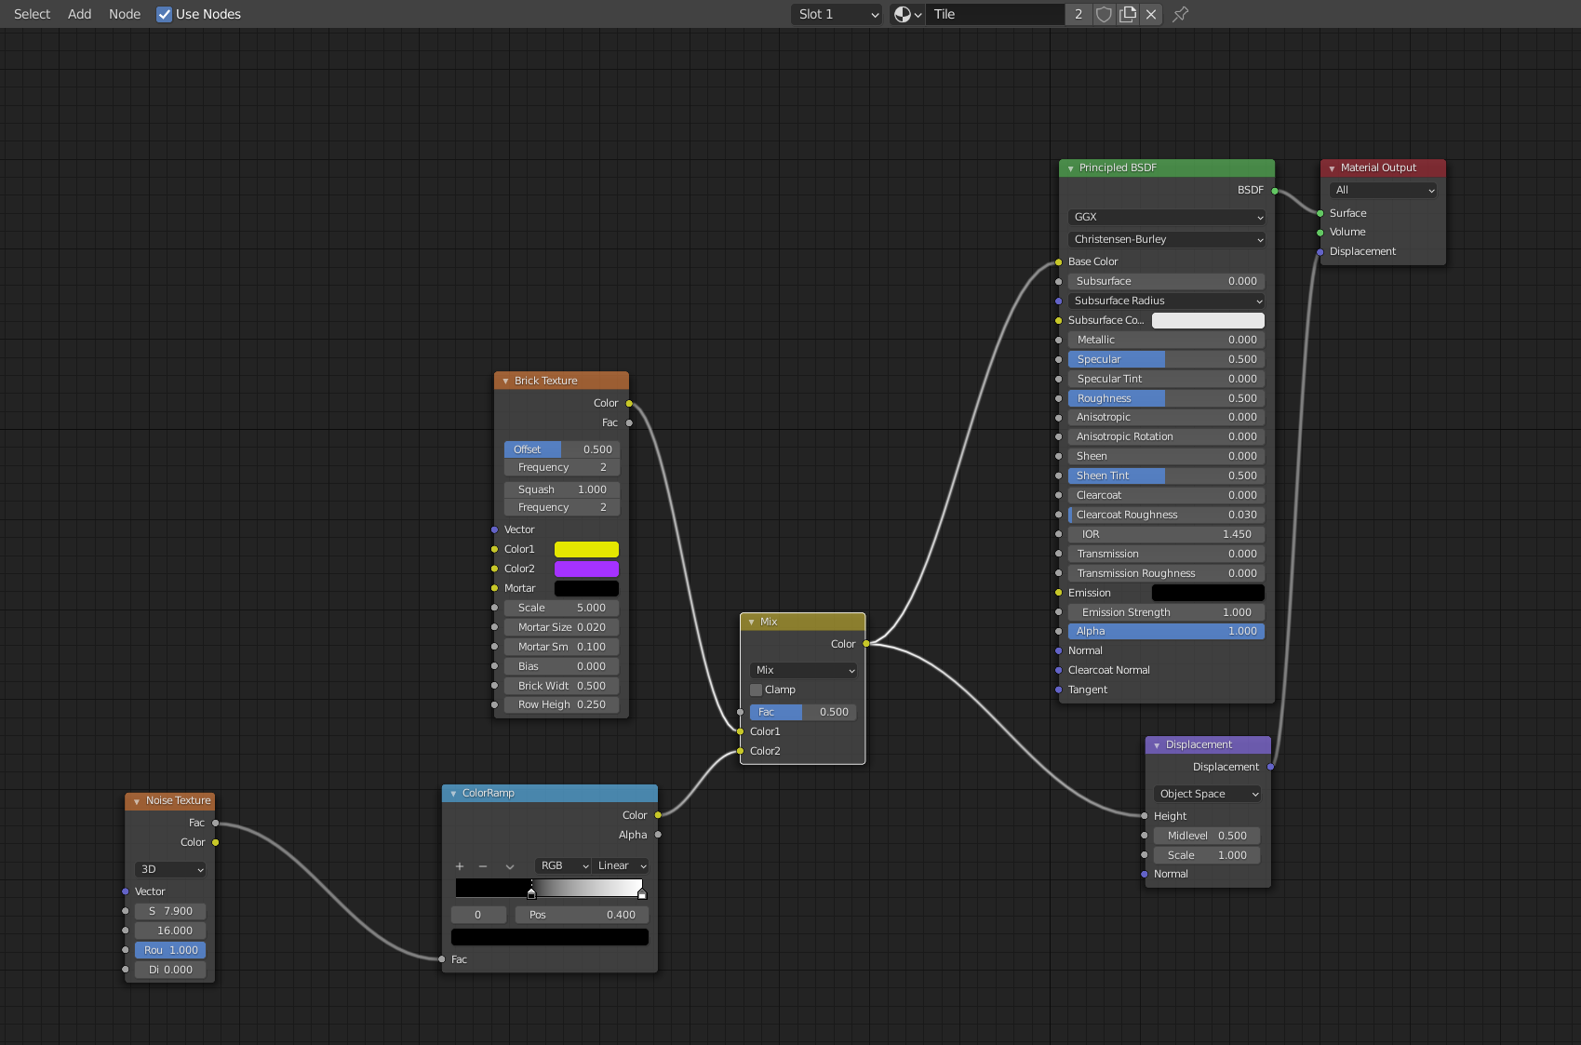Viewport: 1581px width, 1045px height.
Task: Enable Clamp on the Mix node
Action: (757, 690)
